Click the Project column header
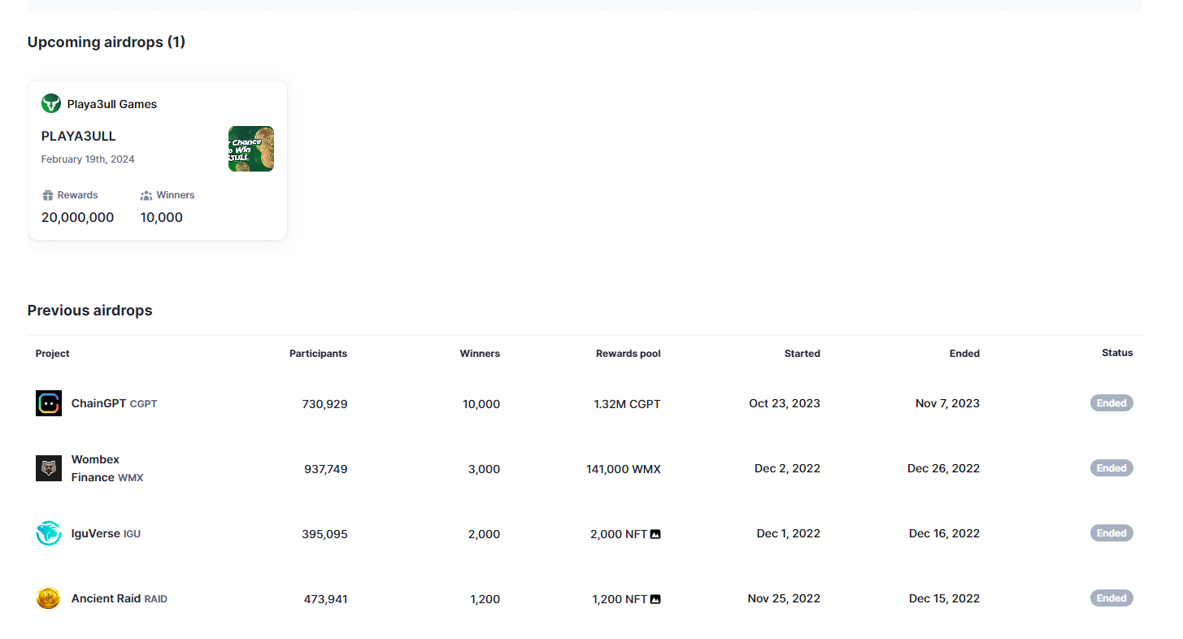Screen dimensions: 1183x639 click(x=53, y=354)
